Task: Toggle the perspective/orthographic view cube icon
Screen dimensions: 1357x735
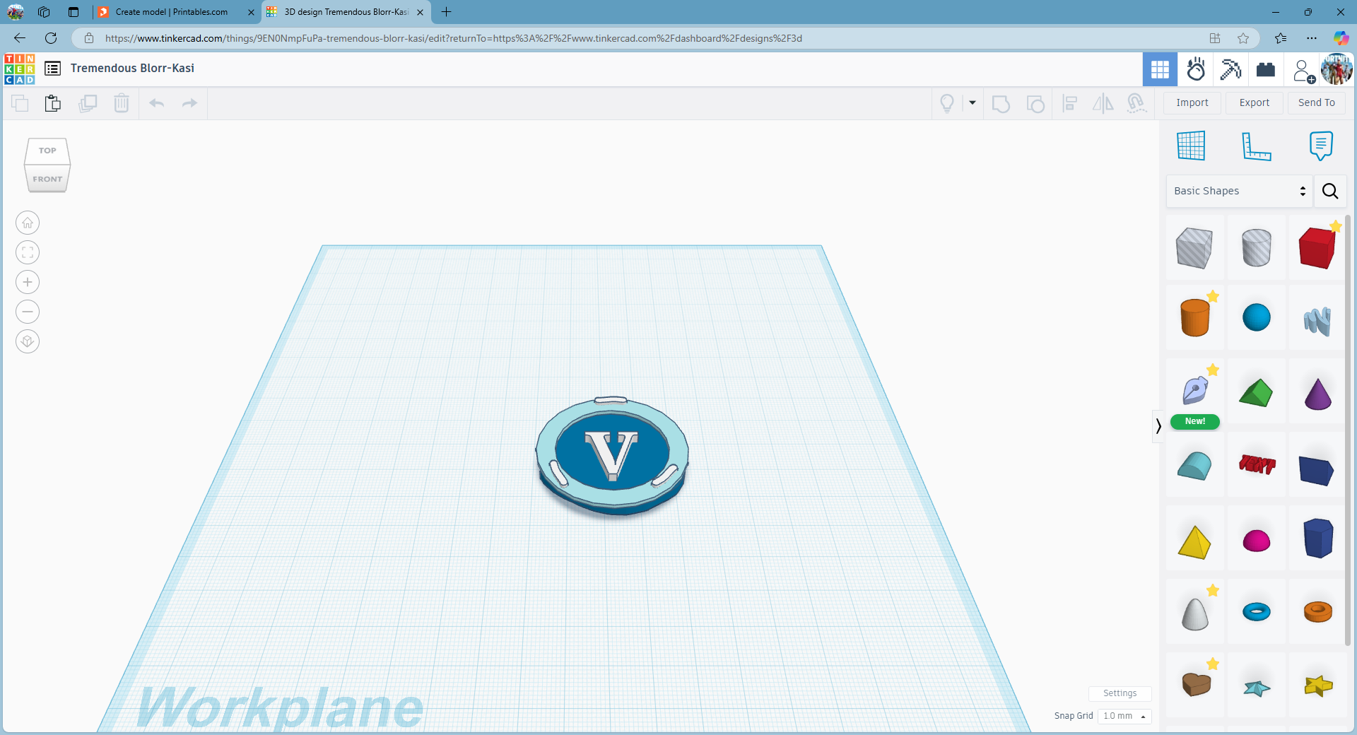Action: pyautogui.click(x=28, y=341)
